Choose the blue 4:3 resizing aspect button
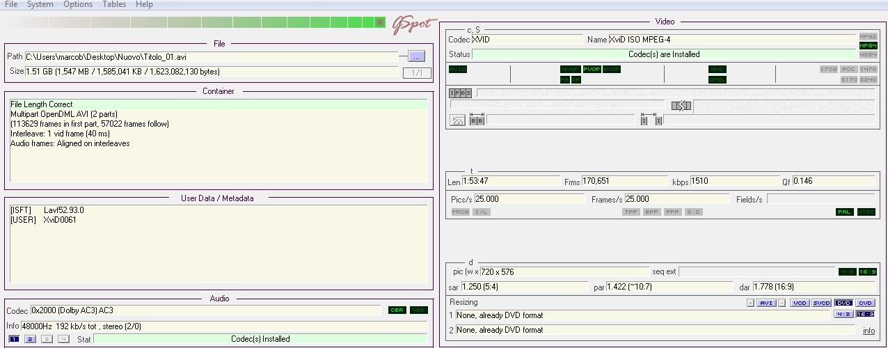 pos(843,314)
